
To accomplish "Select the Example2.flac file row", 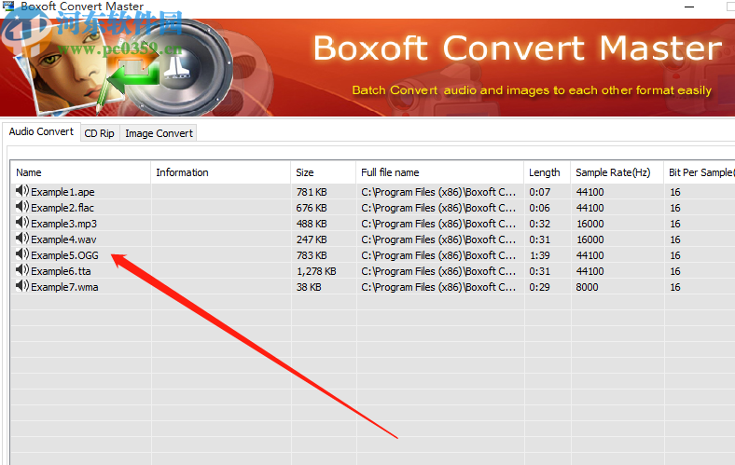I will click(373, 208).
